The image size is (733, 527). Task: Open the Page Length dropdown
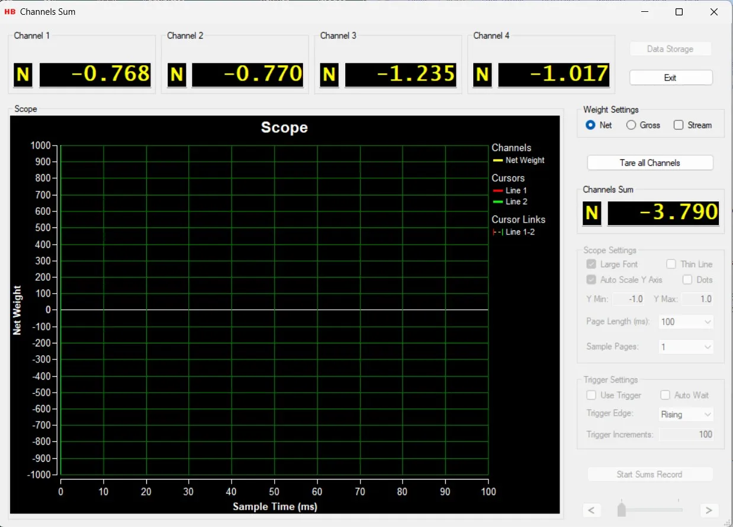tap(686, 322)
